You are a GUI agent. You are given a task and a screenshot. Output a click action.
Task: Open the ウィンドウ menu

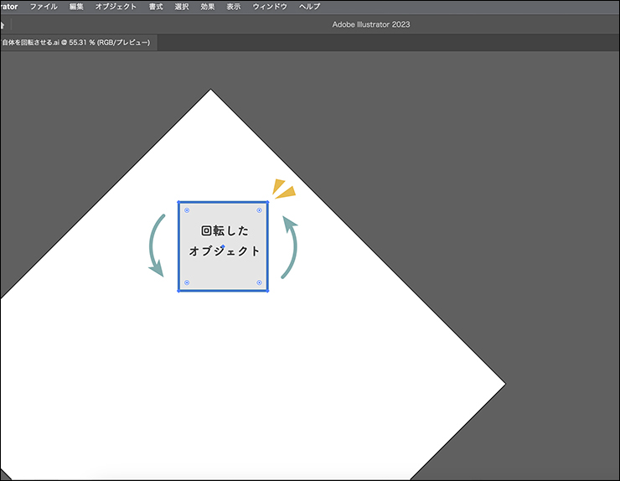pos(270,6)
